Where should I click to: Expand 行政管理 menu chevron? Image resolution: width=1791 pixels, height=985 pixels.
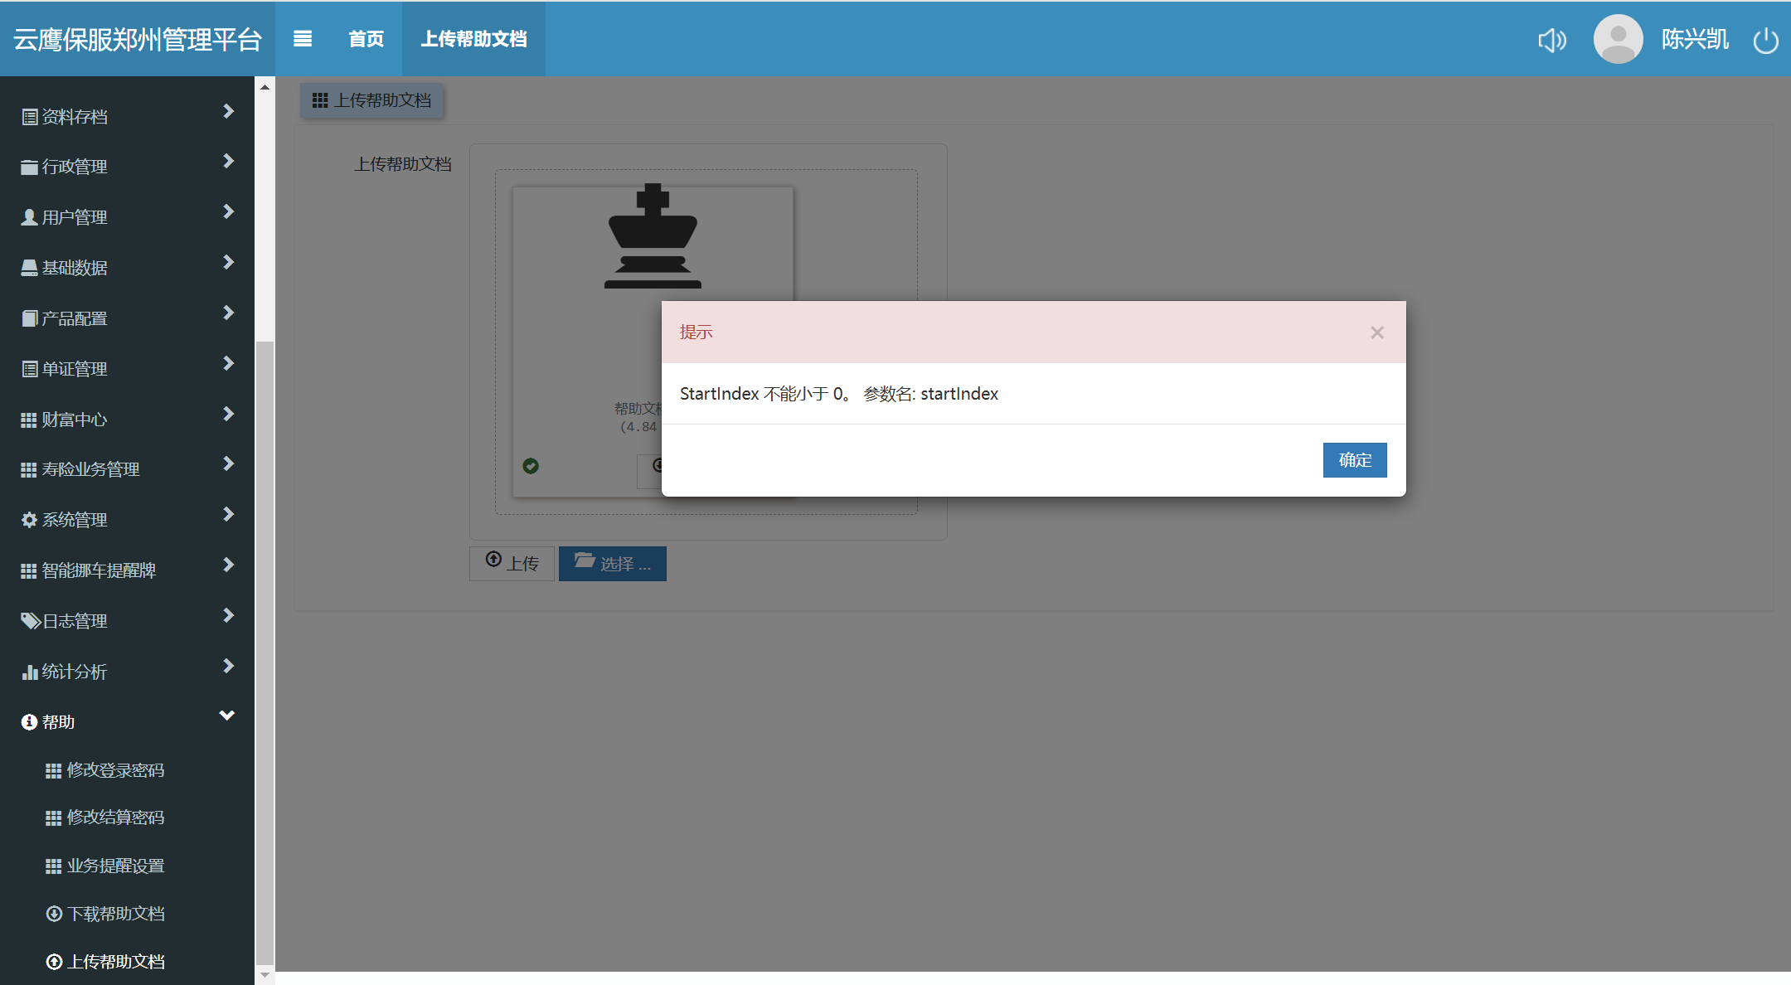coord(228,162)
